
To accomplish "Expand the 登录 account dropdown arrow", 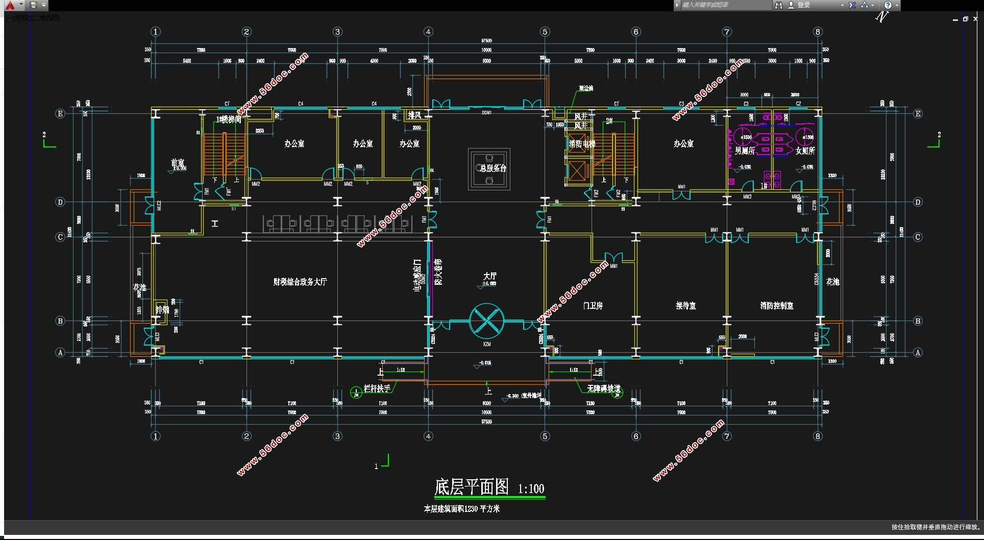I will pos(842,5).
